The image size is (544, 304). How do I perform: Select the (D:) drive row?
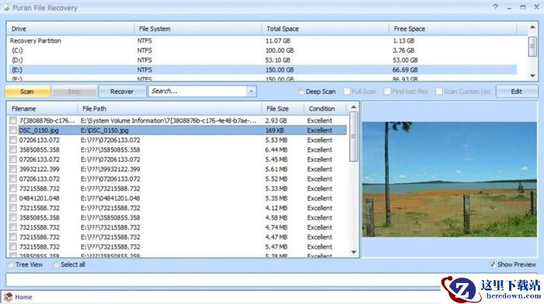click(x=262, y=60)
